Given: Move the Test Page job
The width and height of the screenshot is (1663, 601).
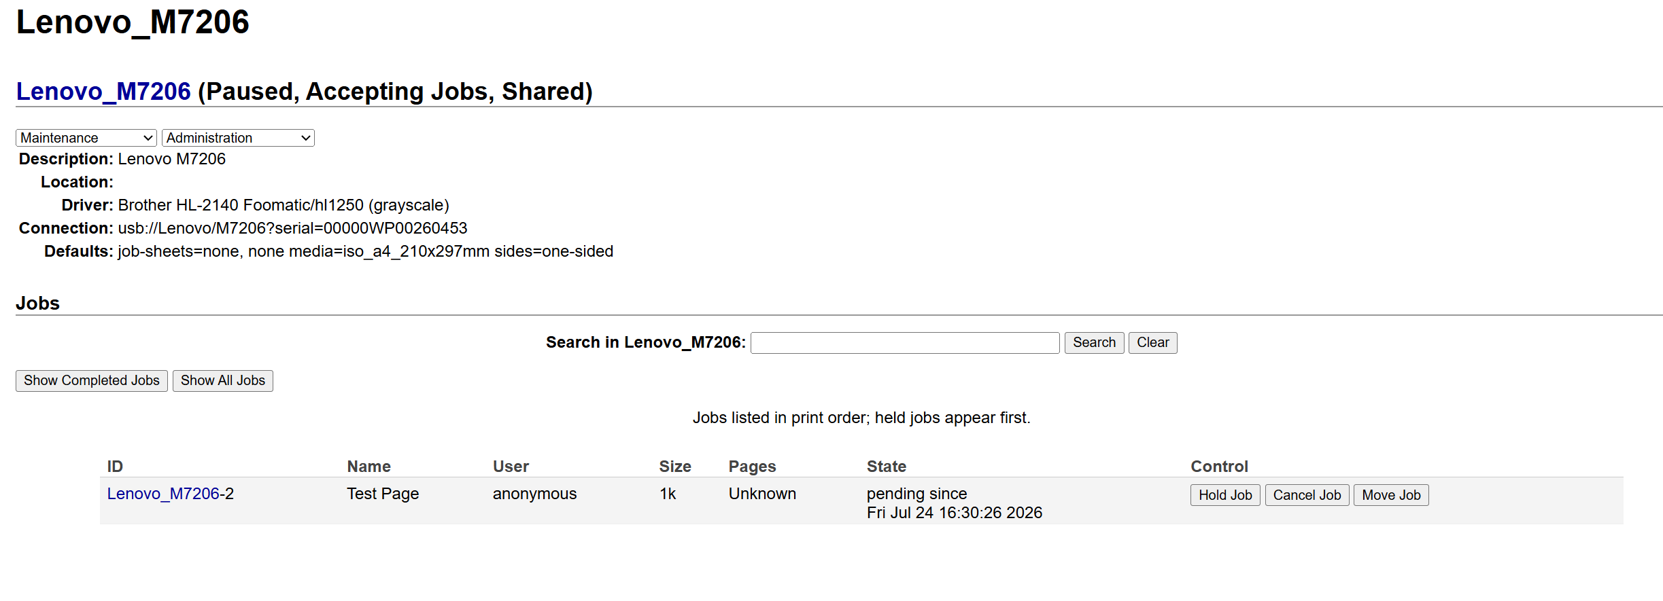Looking at the screenshot, I should pyautogui.click(x=1391, y=495).
